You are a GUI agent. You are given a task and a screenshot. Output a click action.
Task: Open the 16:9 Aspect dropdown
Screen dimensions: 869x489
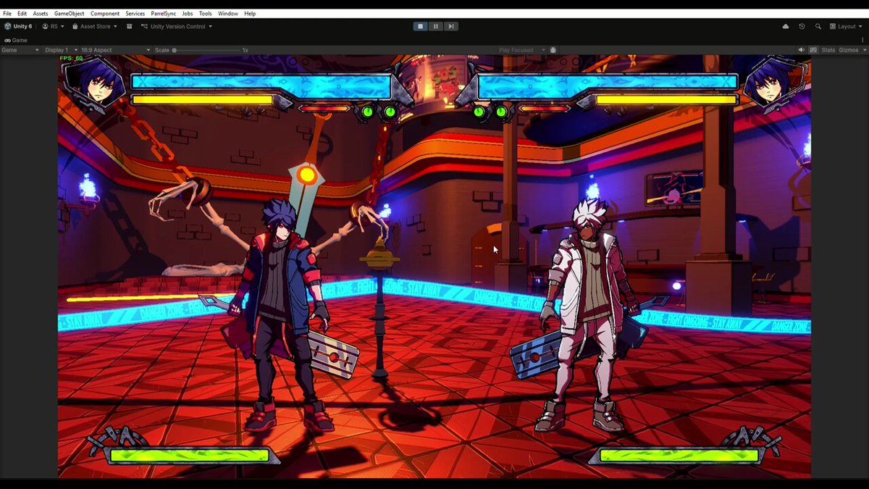pyautogui.click(x=115, y=50)
